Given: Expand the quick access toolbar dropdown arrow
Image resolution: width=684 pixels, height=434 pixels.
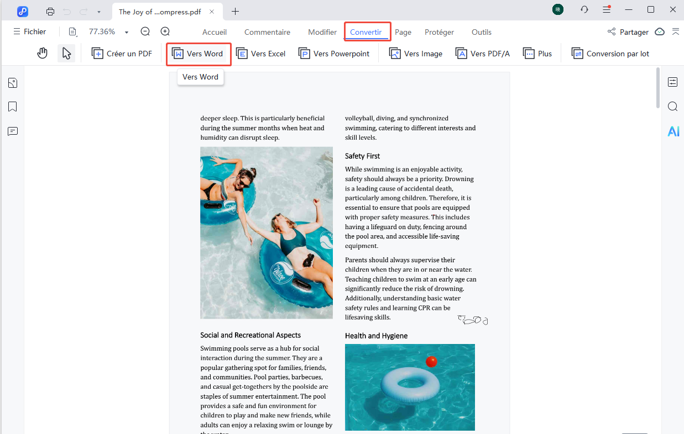Looking at the screenshot, I should point(98,12).
